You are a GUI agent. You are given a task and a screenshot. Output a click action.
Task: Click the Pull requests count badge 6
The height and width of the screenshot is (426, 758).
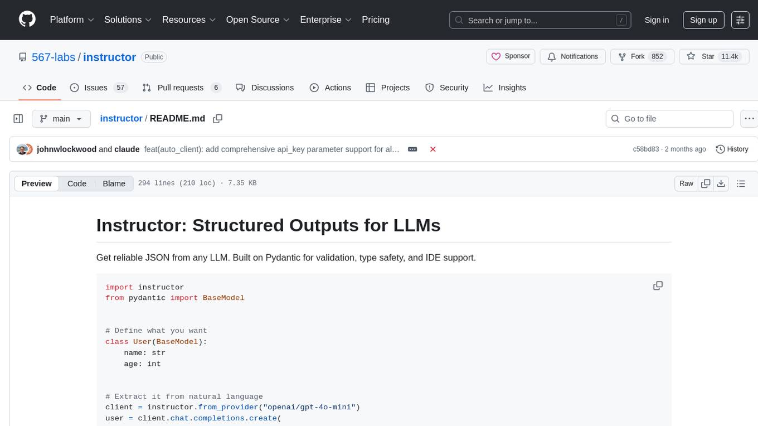pos(216,88)
